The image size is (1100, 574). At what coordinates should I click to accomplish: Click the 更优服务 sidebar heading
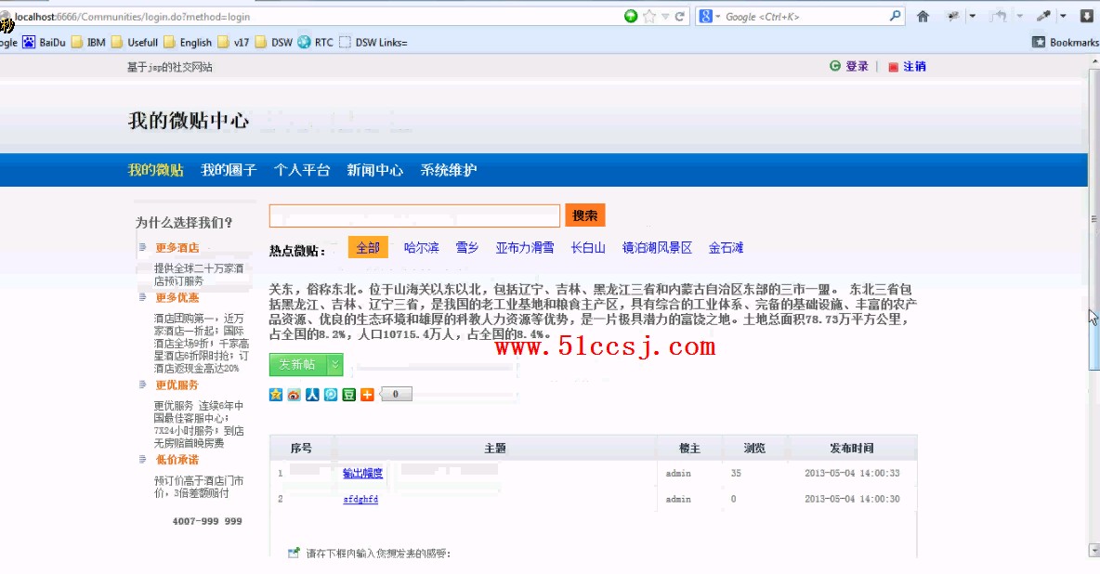tap(177, 385)
